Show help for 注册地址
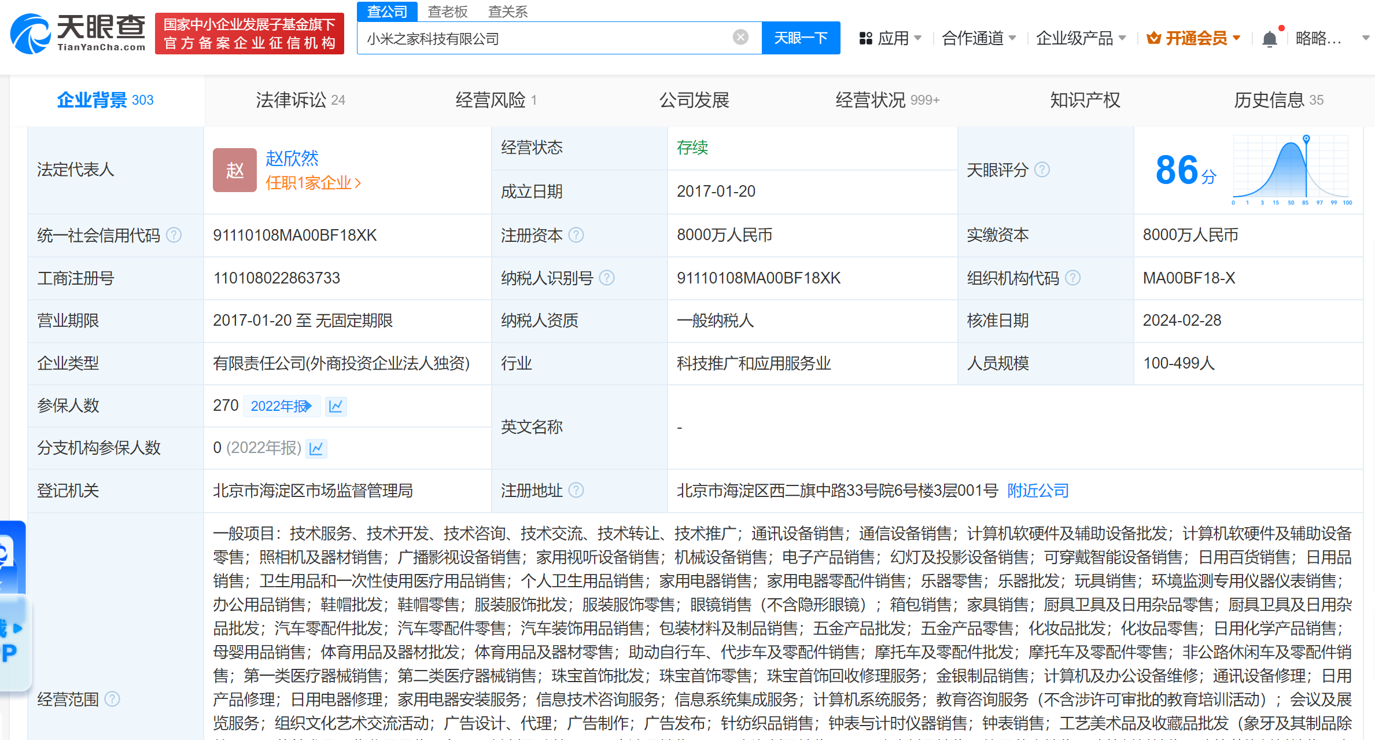Image resolution: width=1375 pixels, height=740 pixels. 576,491
